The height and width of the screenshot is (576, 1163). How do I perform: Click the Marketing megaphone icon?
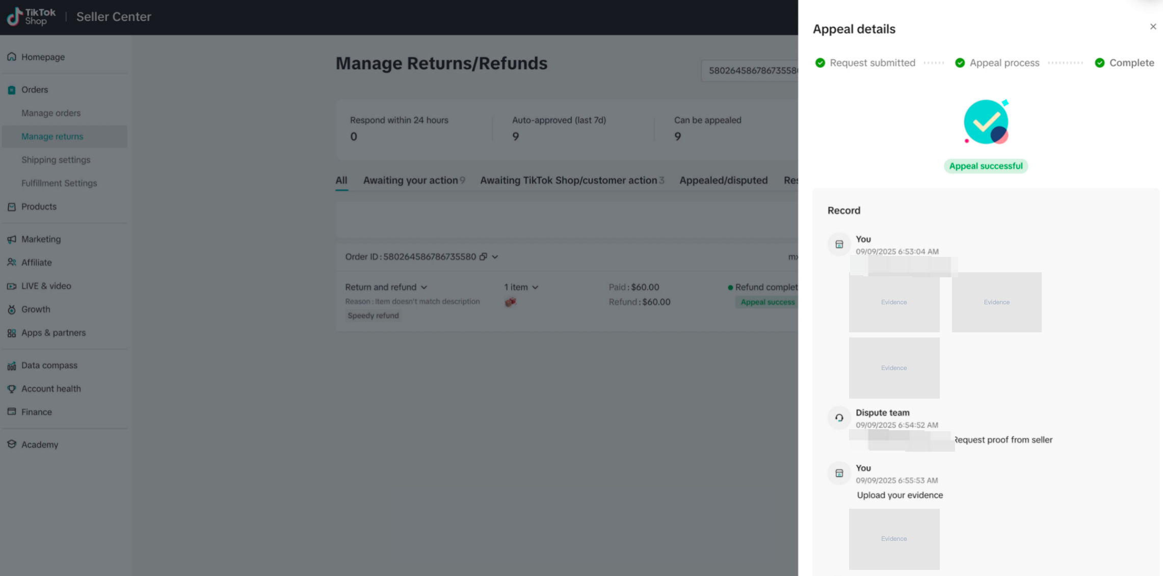[12, 239]
